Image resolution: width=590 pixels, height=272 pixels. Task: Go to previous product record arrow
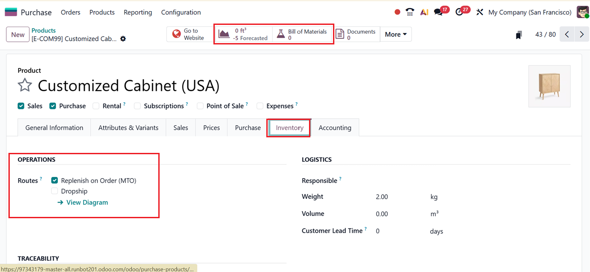[567, 34]
